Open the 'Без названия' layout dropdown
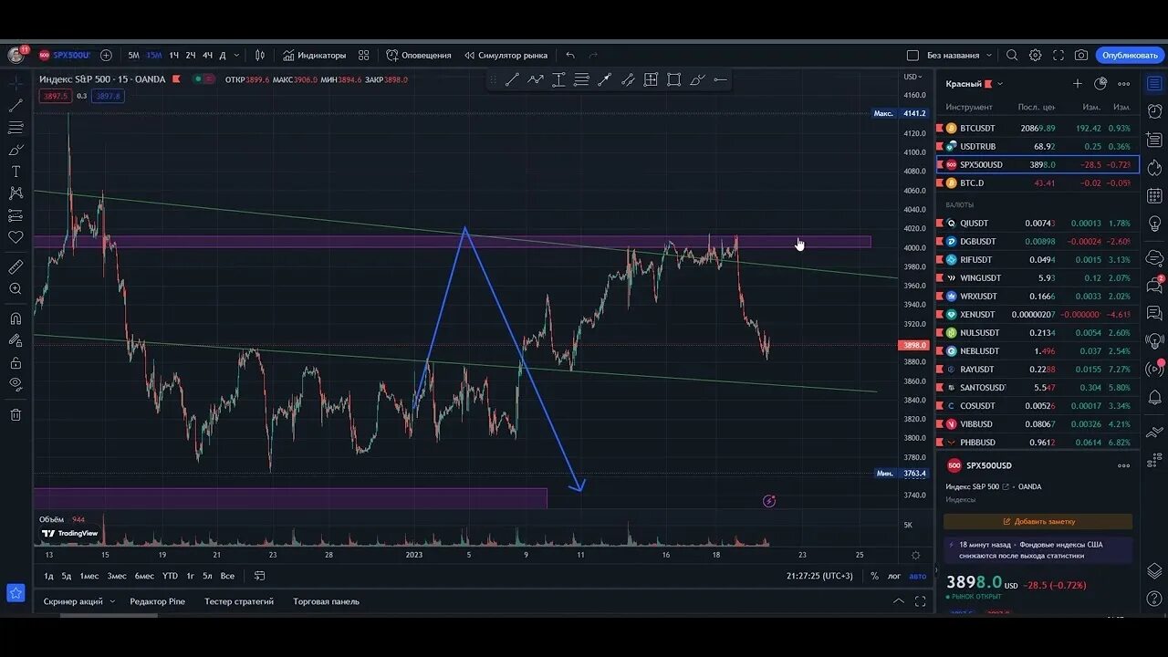 (x=959, y=55)
